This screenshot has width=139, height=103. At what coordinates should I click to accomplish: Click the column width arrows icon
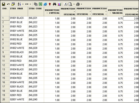click(x=27, y=4)
